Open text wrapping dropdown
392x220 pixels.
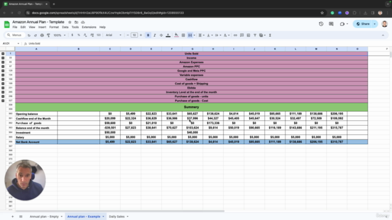218,35
